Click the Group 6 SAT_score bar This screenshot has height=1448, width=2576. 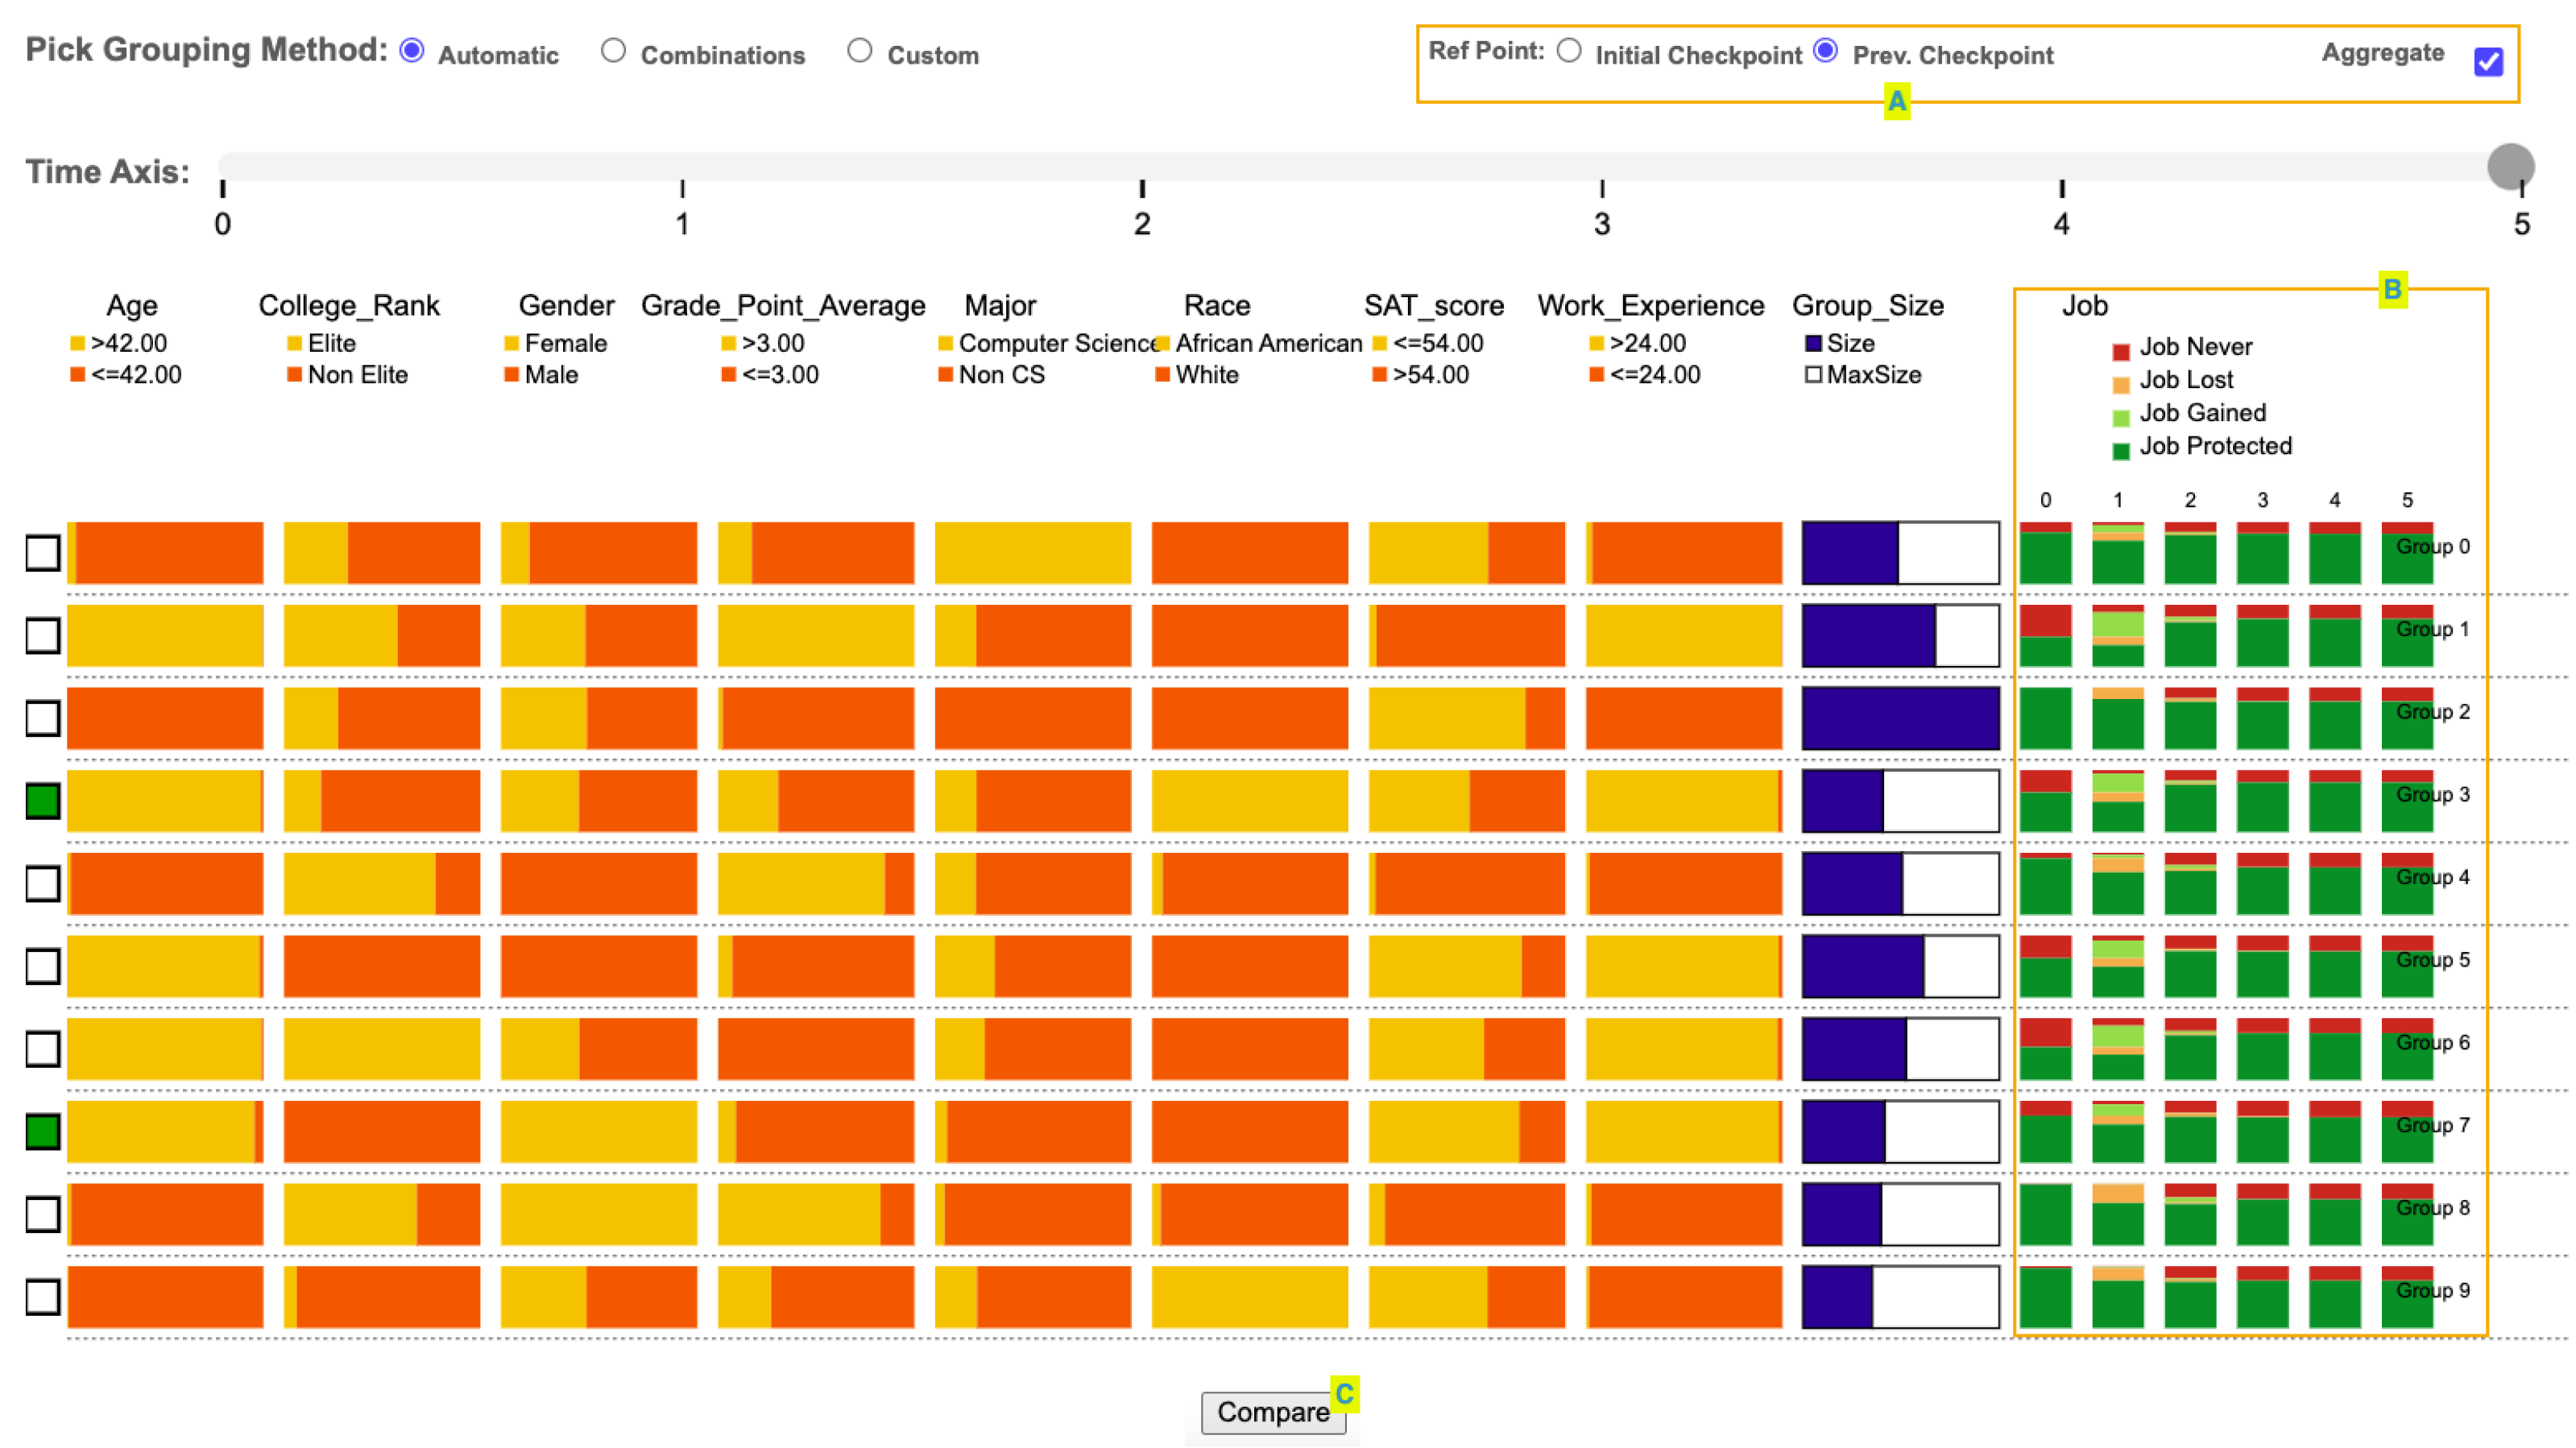(1467, 1049)
